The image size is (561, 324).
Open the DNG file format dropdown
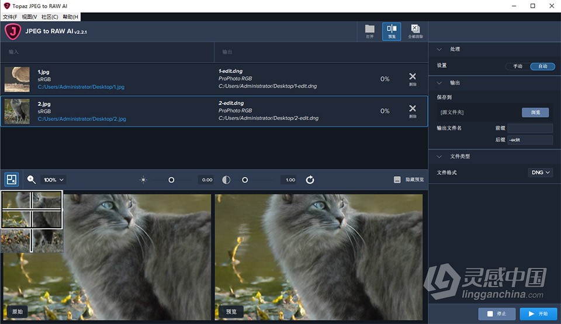coord(540,173)
